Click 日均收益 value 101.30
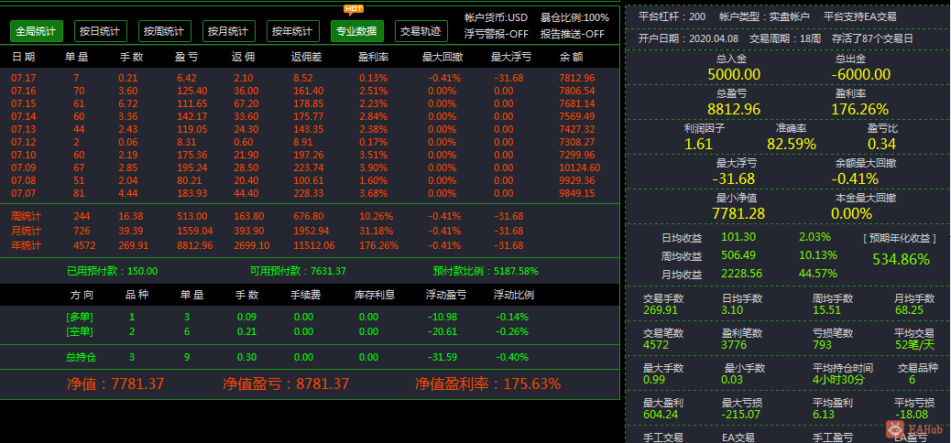 pyautogui.click(x=738, y=237)
